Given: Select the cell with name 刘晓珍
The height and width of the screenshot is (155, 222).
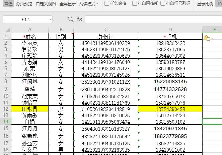Looking at the screenshot, I should [30, 74].
